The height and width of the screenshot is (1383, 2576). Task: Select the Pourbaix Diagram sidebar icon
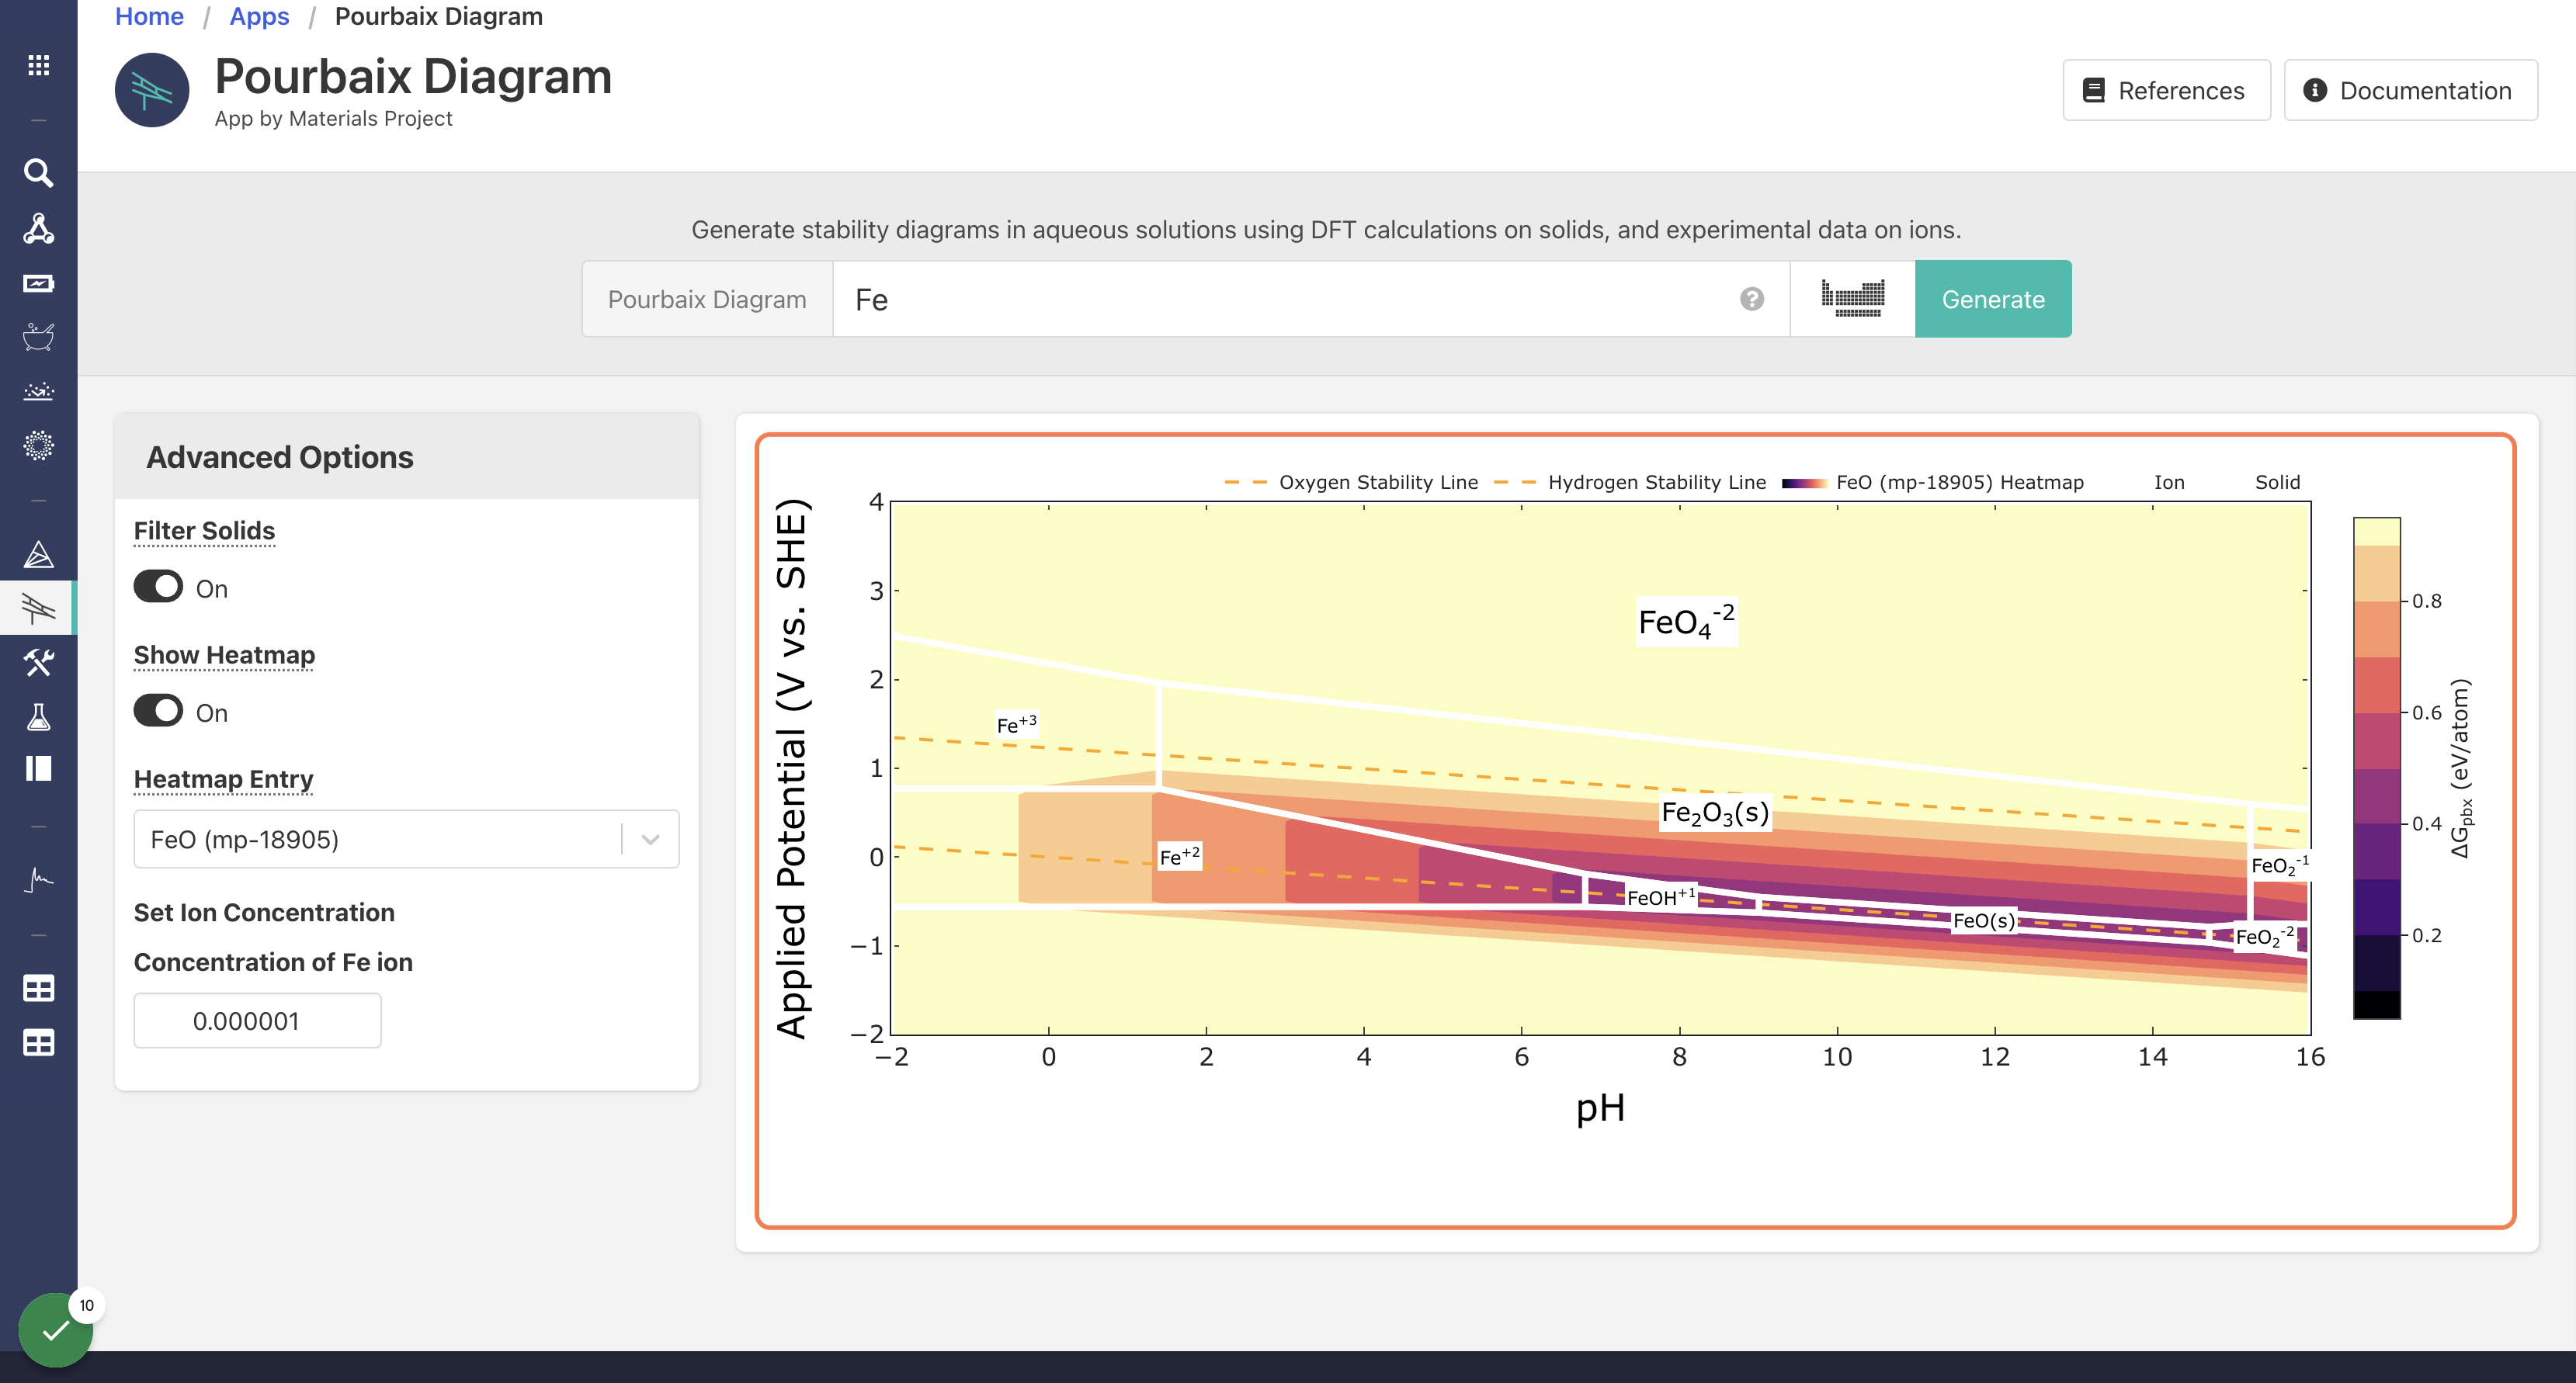[38, 607]
